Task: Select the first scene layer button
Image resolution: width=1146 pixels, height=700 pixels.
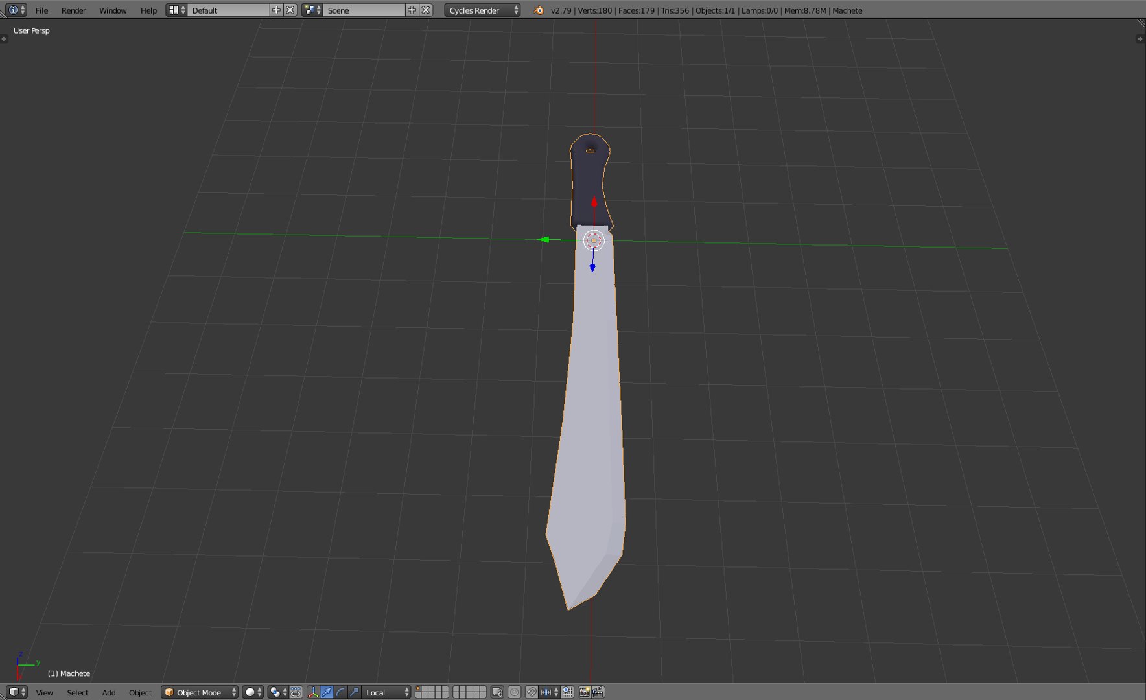Action: [419, 689]
